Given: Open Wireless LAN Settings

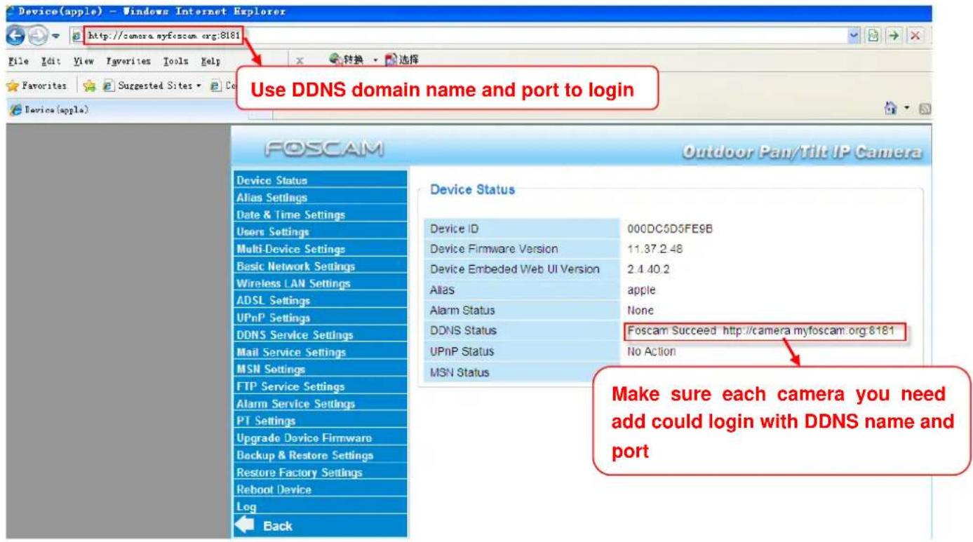Looking at the screenshot, I should tap(320, 283).
